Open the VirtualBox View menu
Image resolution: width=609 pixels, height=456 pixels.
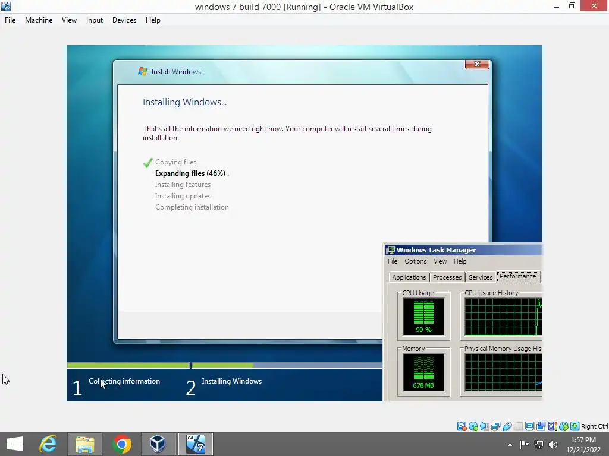tap(69, 20)
